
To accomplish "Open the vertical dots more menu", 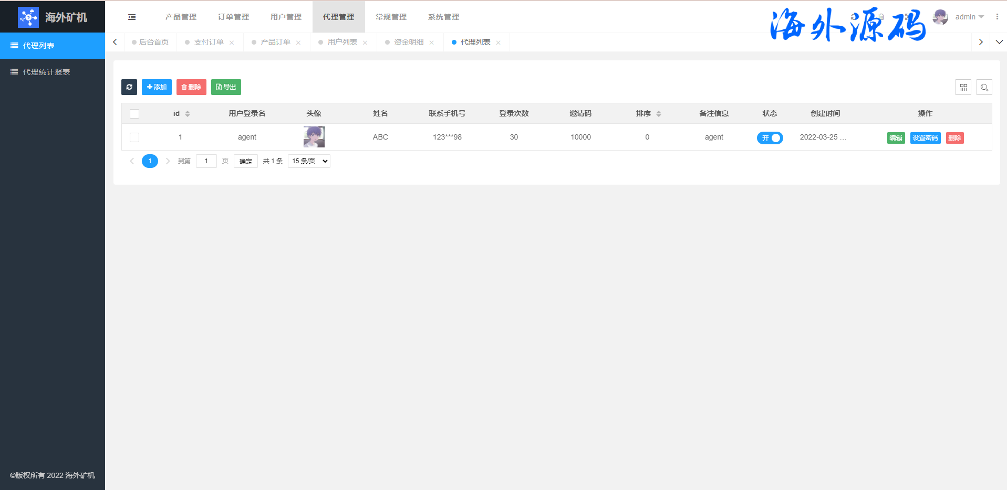I will (x=996, y=17).
